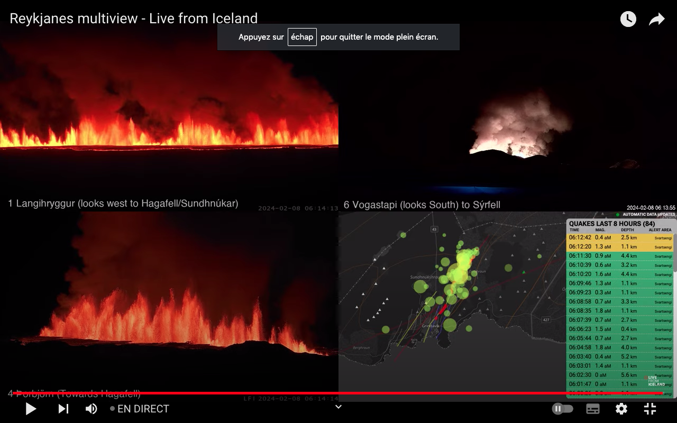Click the Play button in player controls
The height and width of the screenshot is (423, 677).
coord(31,409)
